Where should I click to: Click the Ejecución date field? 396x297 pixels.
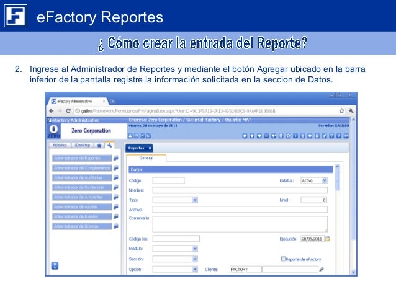click(312, 239)
